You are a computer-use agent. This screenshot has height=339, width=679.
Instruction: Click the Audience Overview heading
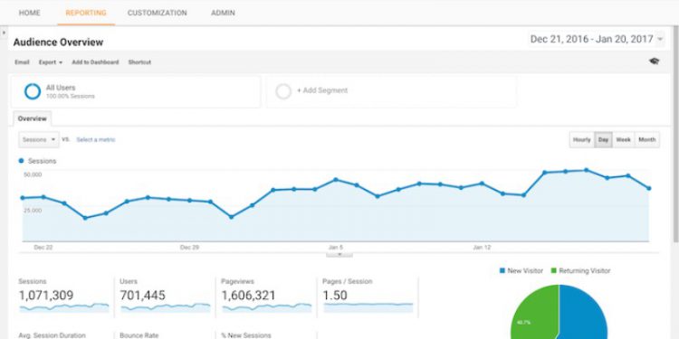click(58, 42)
